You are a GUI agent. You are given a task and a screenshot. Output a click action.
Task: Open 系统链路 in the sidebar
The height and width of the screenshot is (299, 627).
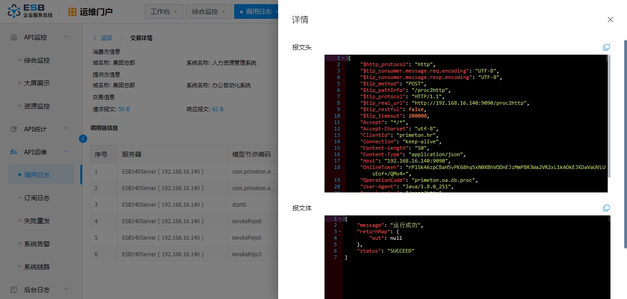click(x=37, y=267)
